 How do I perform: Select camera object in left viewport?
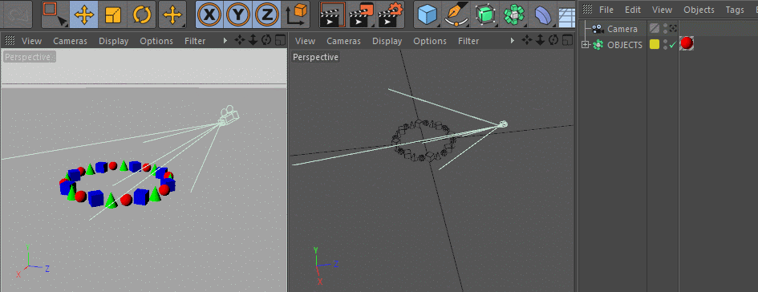pos(229,115)
